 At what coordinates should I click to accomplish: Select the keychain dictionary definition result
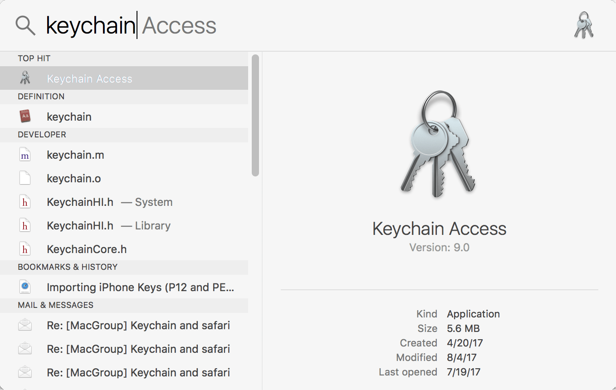point(69,116)
